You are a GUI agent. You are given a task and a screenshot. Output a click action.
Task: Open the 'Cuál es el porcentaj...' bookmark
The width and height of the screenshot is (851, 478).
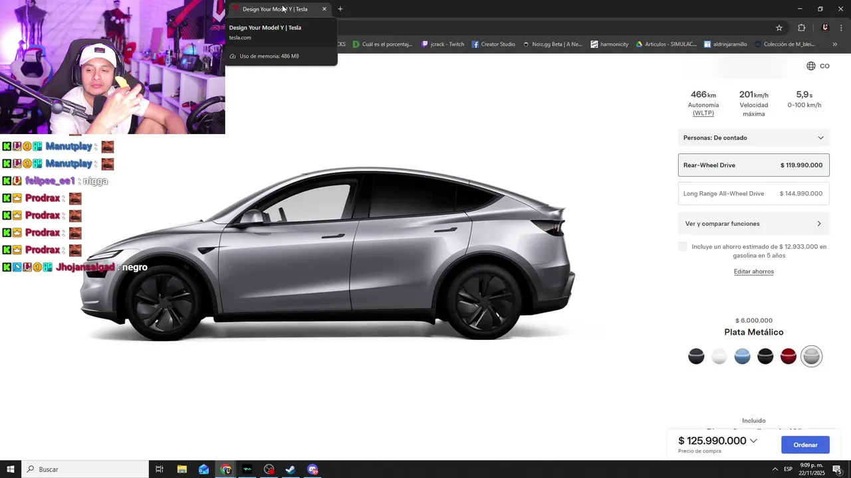coord(383,44)
